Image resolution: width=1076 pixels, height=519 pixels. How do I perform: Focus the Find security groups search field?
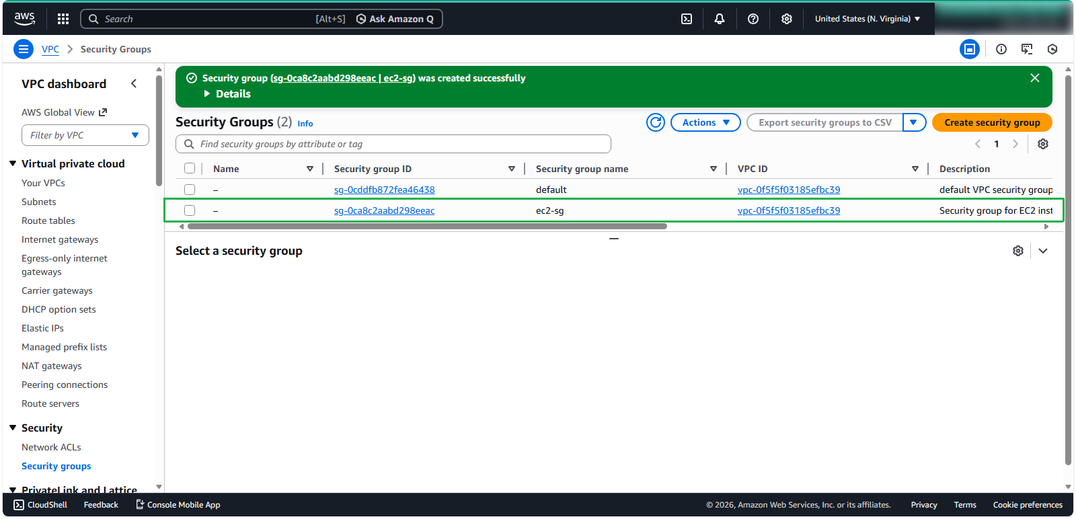(x=393, y=144)
